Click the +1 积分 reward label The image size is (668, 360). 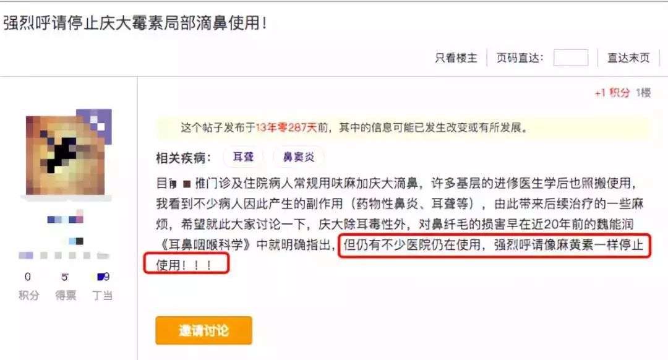[612, 93]
